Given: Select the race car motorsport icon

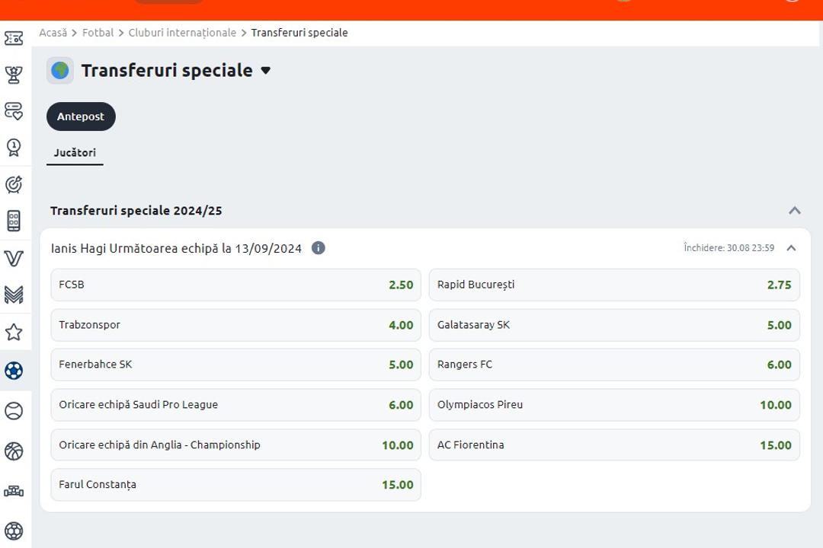Looking at the screenshot, I should pyautogui.click(x=14, y=492).
